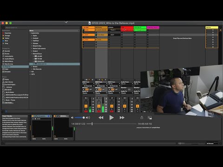Set track 3 monitor to Auto
The width and height of the screenshot is (223, 167).
113,90
